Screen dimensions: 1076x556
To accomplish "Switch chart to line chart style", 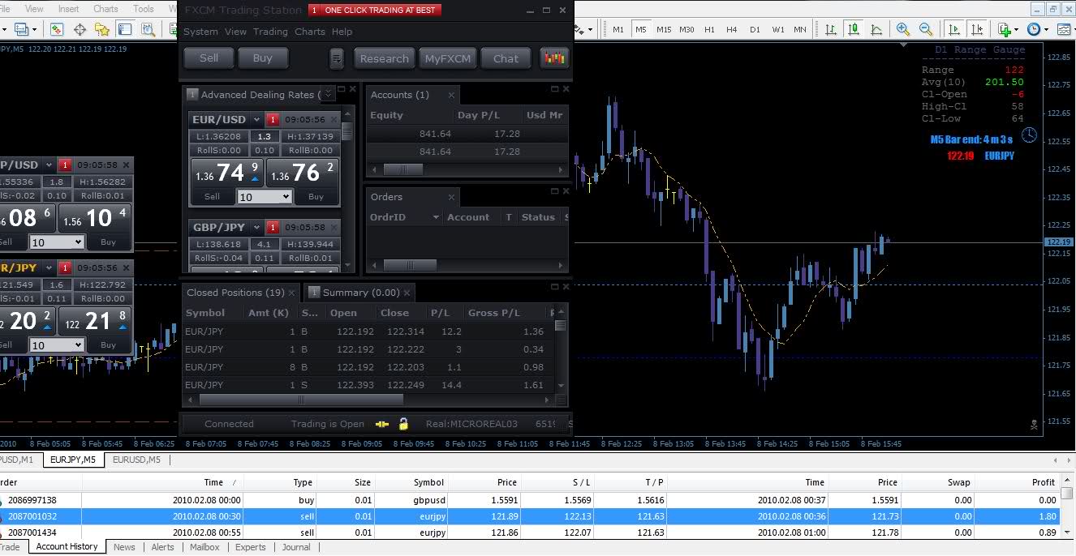I will click(876, 29).
